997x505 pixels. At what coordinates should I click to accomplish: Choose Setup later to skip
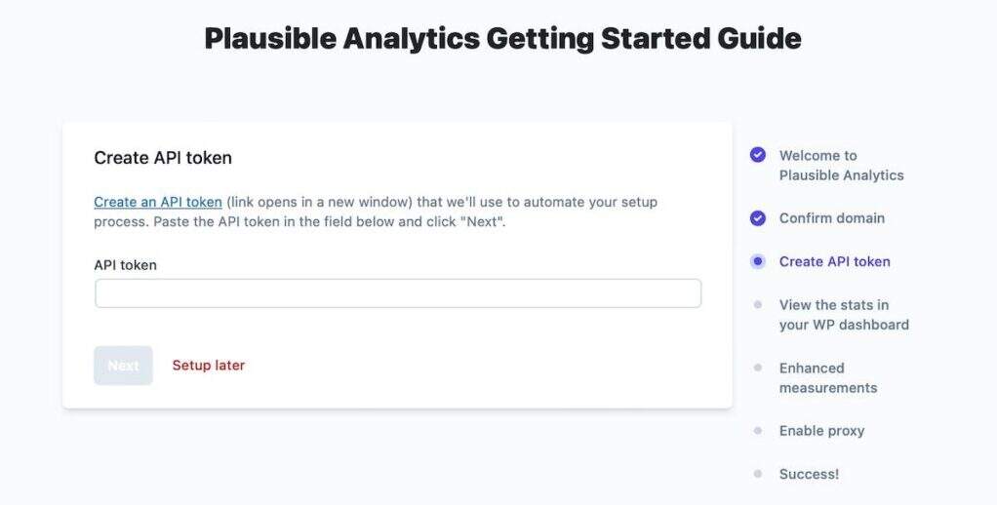coord(209,366)
